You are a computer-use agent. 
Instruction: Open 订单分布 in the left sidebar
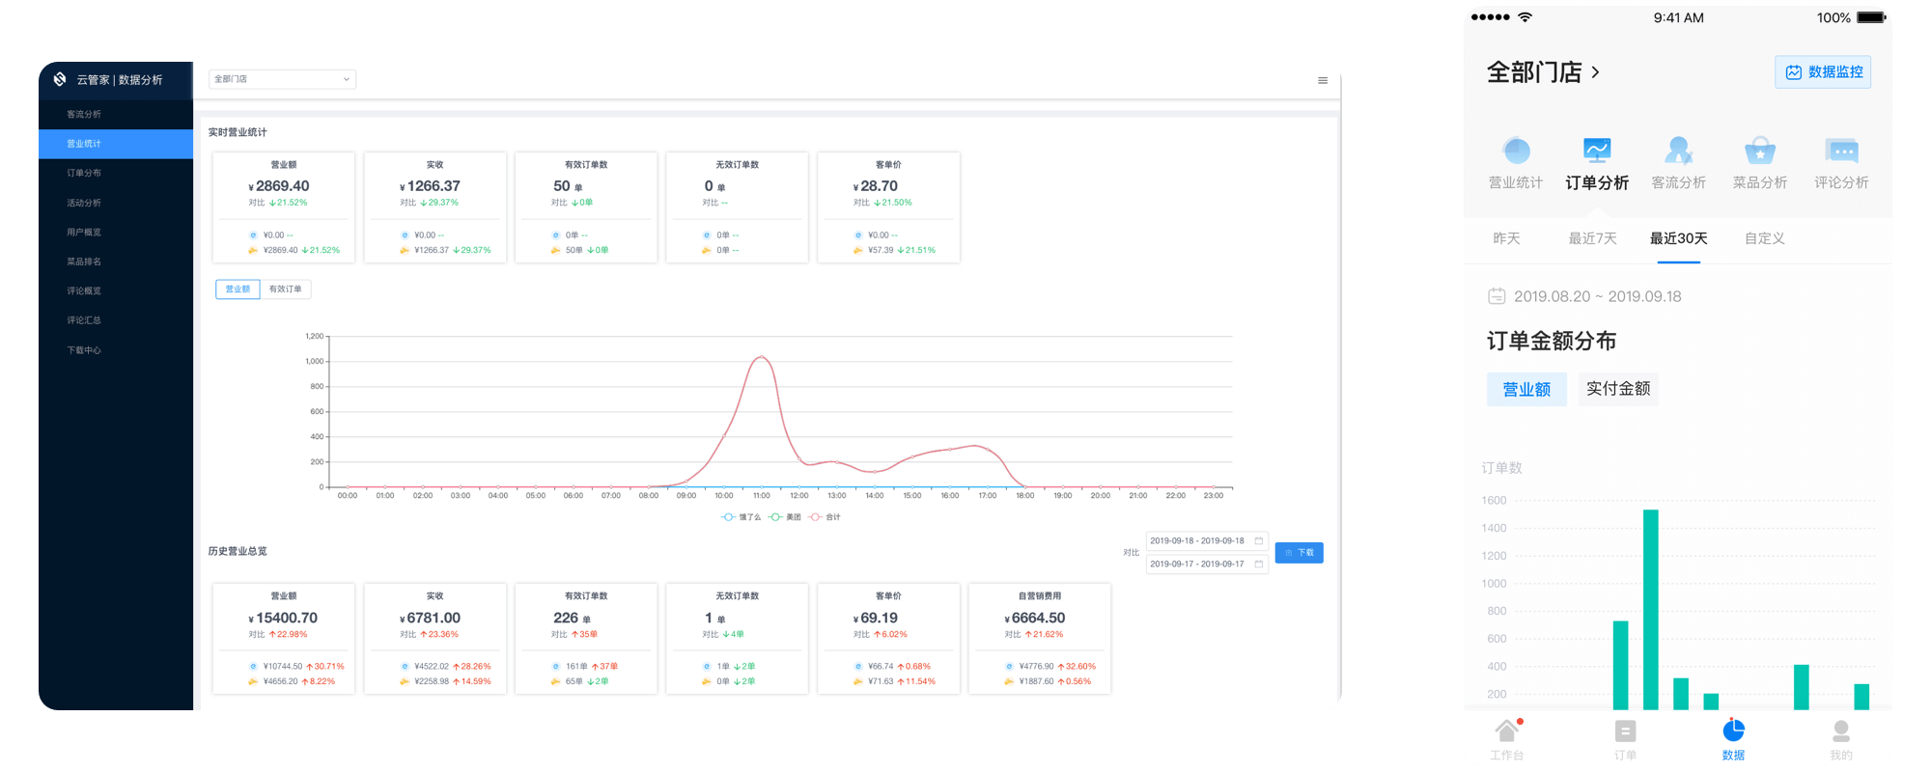(84, 174)
